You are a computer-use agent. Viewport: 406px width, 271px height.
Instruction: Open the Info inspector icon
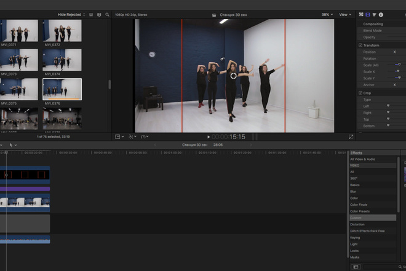pos(381,15)
